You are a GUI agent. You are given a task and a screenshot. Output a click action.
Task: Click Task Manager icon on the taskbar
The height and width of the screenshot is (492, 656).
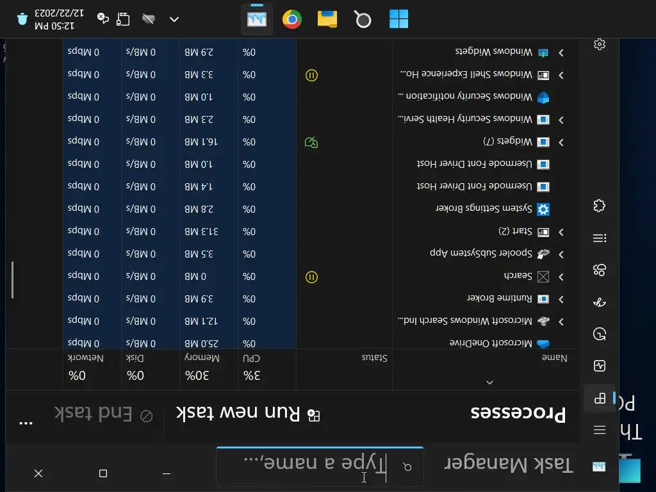(x=257, y=19)
